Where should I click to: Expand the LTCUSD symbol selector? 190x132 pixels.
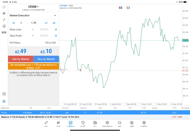click(33, 6)
